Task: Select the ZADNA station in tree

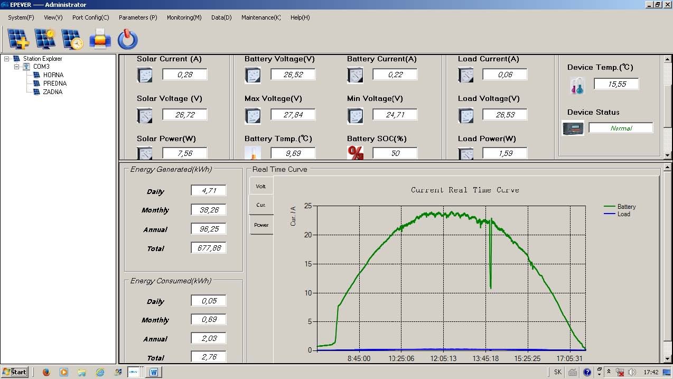Action: tap(52, 92)
